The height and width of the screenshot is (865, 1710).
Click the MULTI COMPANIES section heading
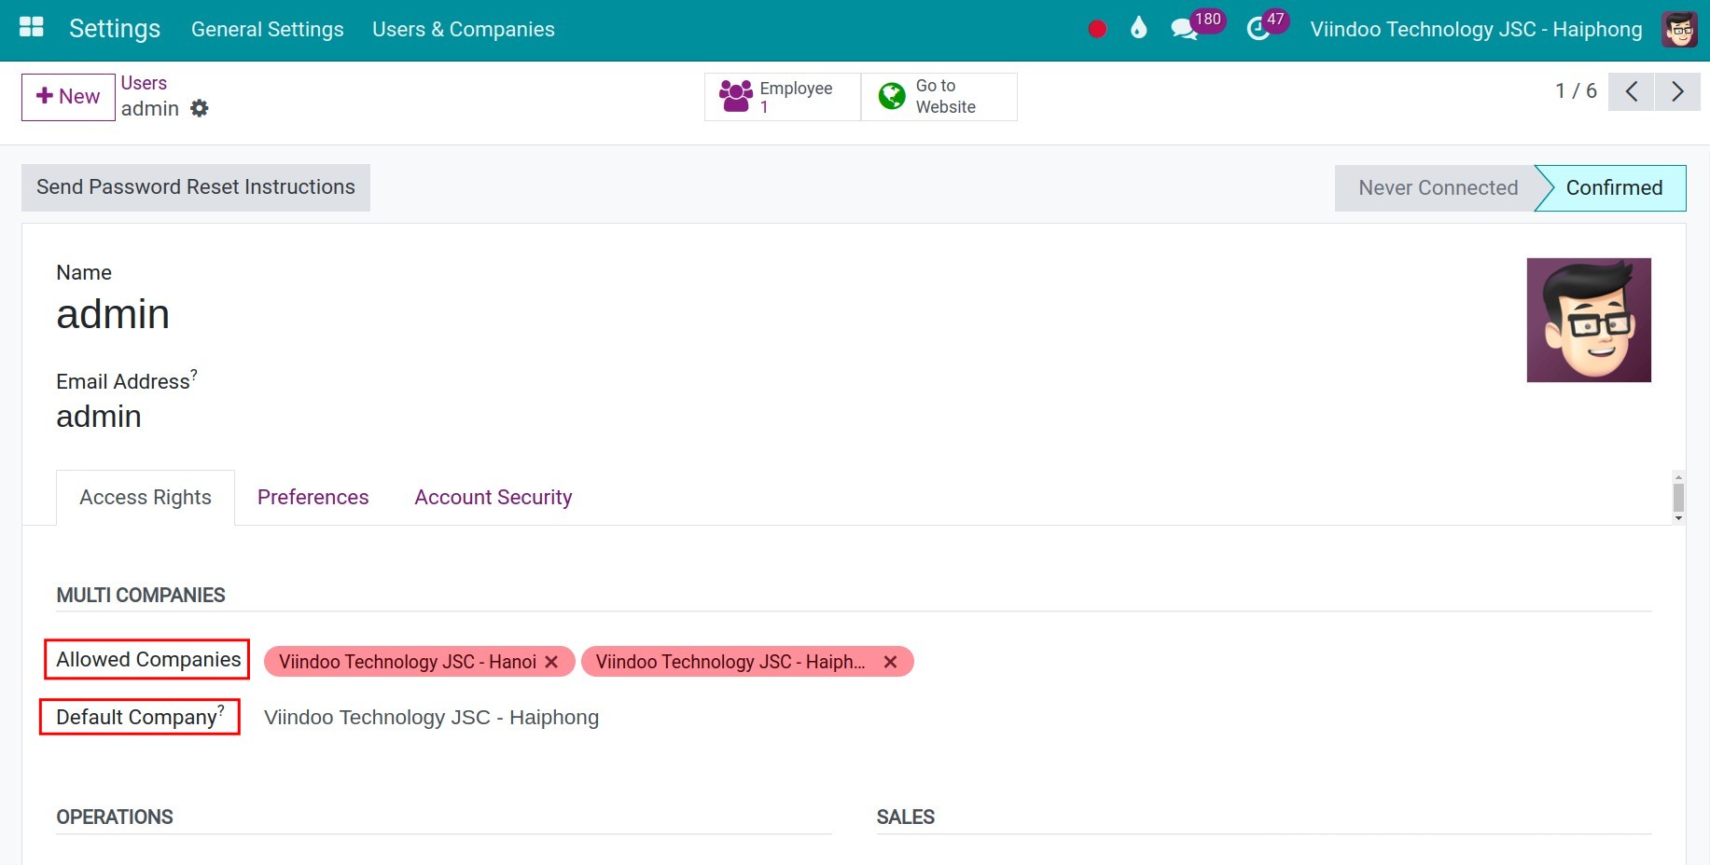[x=141, y=596]
